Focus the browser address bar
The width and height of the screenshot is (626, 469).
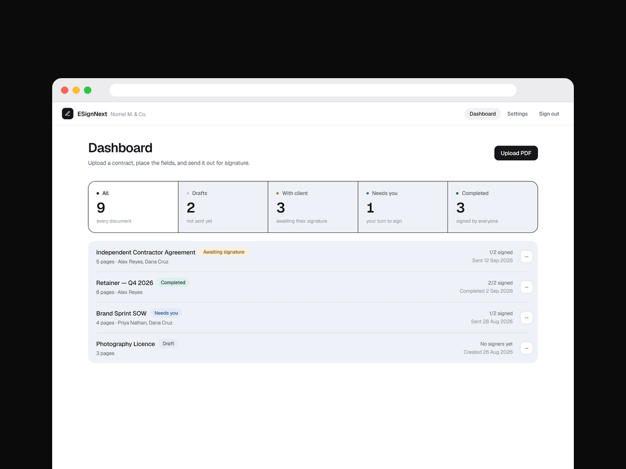point(313,90)
